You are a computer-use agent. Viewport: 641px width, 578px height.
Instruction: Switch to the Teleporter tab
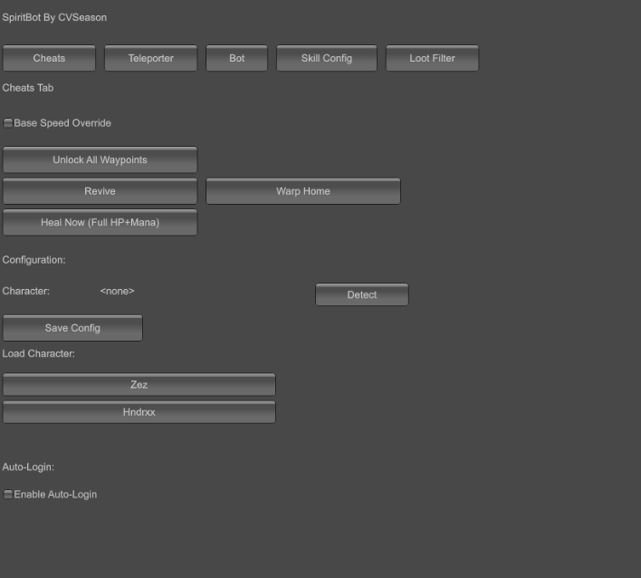(x=150, y=59)
